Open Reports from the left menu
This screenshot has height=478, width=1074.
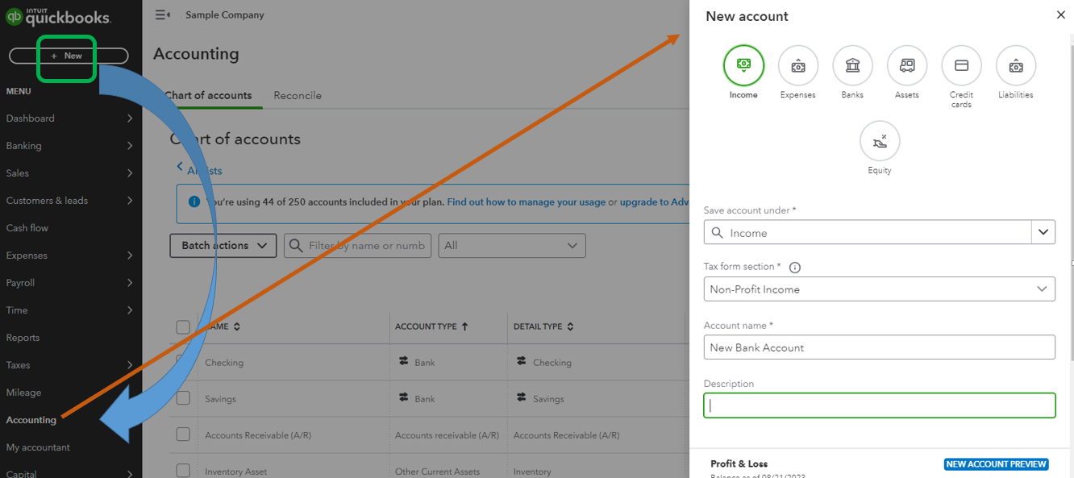tap(23, 338)
